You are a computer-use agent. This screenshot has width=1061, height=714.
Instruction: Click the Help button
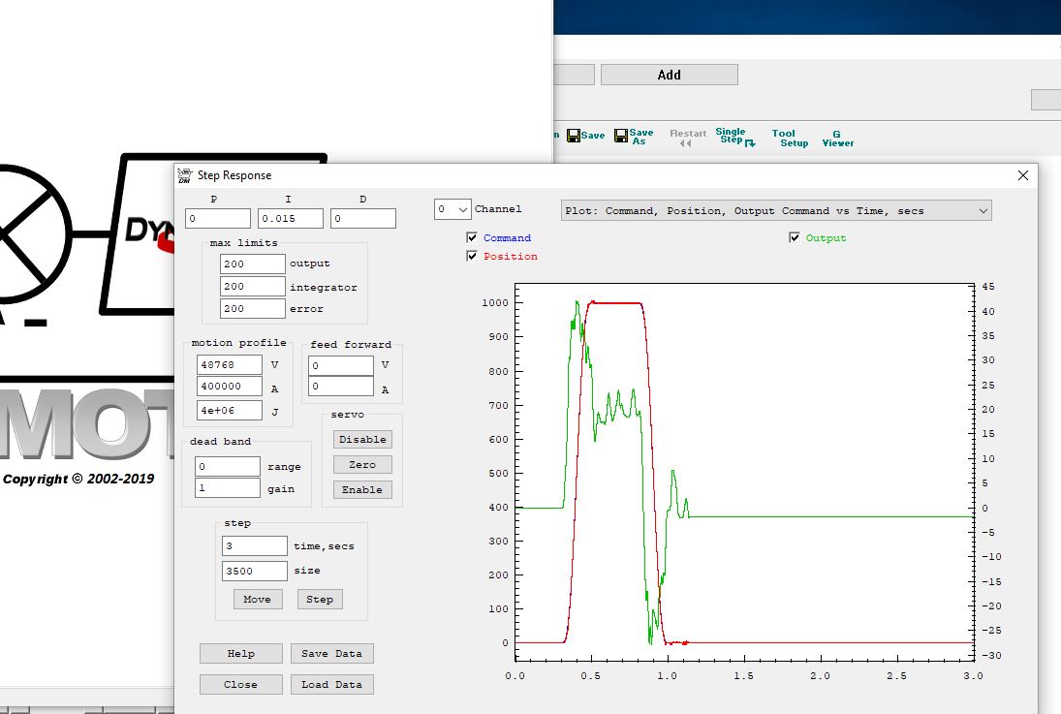[x=241, y=653]
